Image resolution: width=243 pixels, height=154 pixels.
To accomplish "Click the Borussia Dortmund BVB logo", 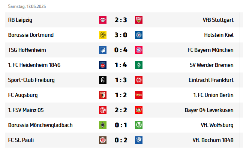I will click(103, 35).
